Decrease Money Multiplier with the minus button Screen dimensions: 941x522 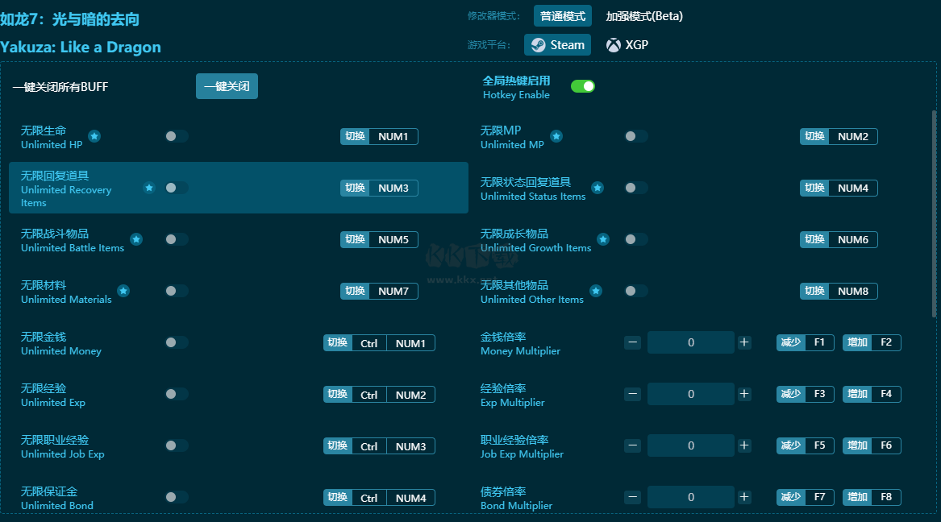pos(632,342)
